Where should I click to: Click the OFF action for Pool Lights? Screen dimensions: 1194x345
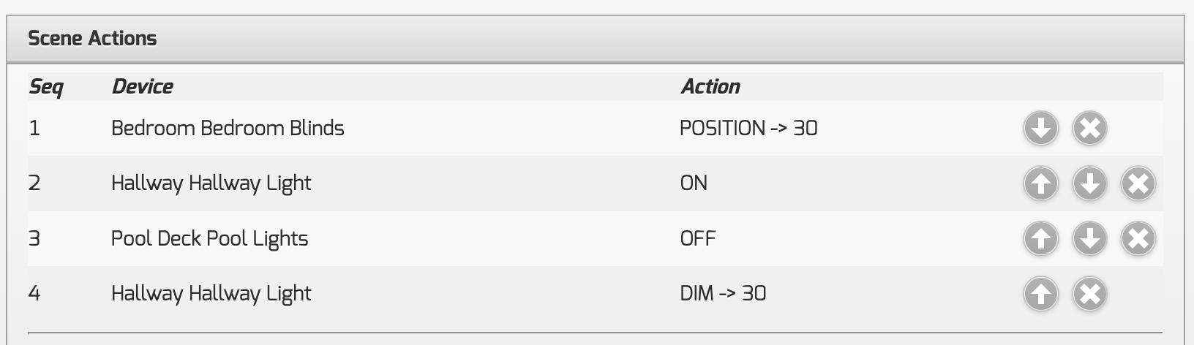point(697,239)
